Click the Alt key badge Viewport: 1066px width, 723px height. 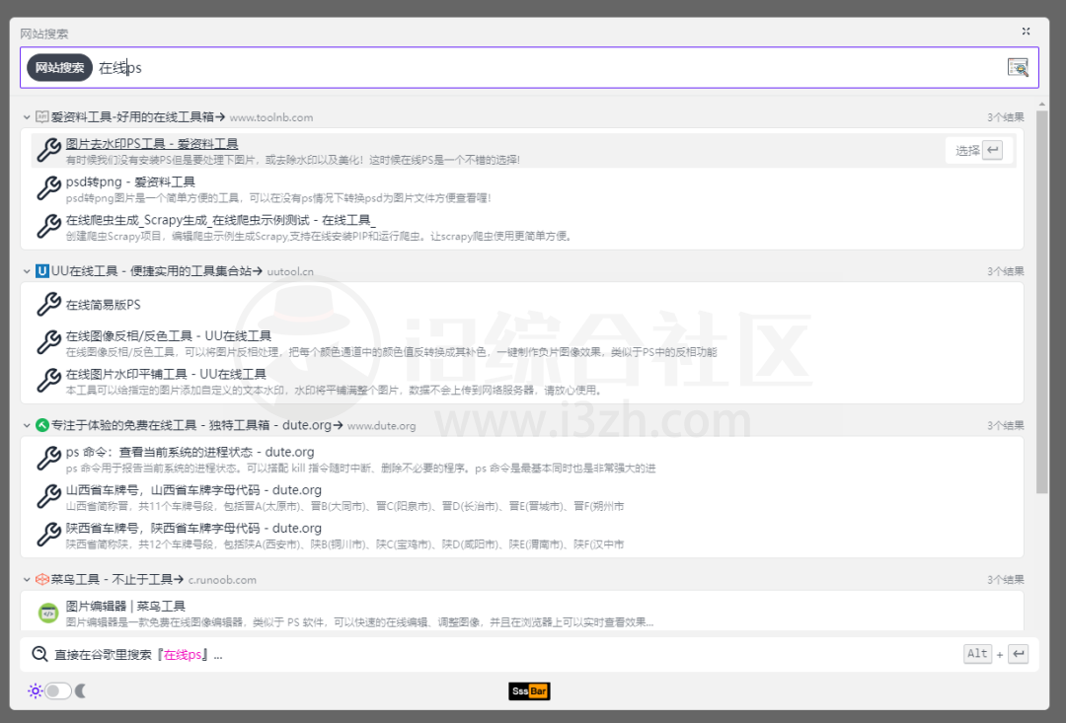[x=977, y=654]
